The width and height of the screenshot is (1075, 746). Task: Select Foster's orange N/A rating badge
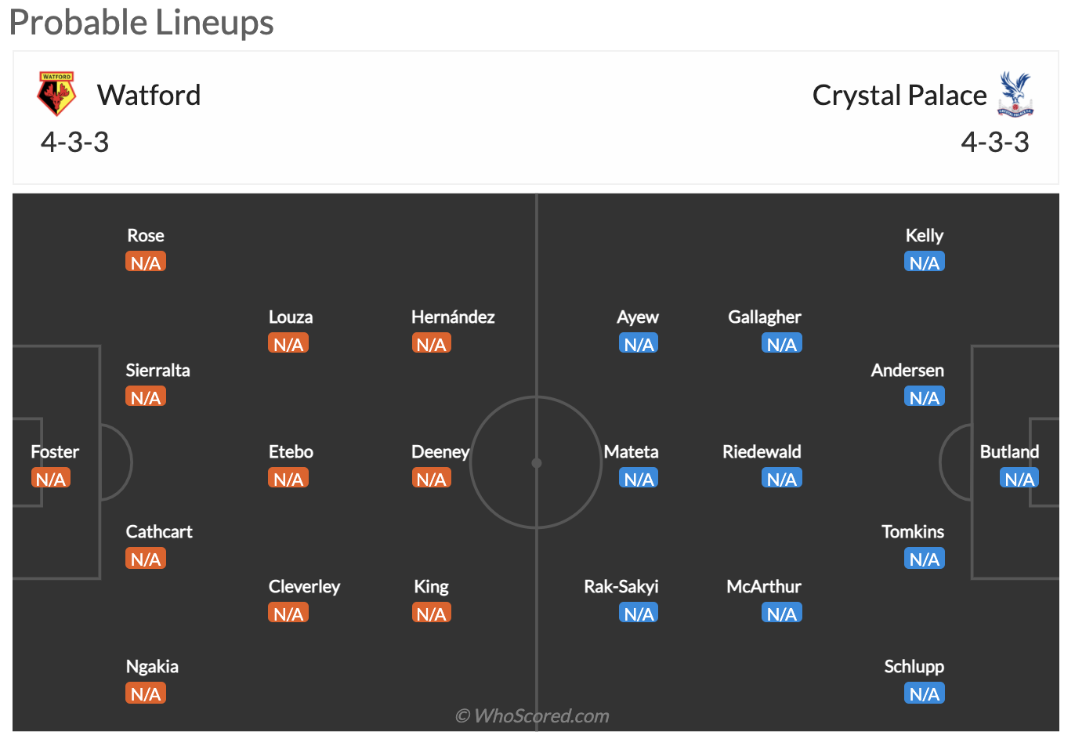[51, 478]
